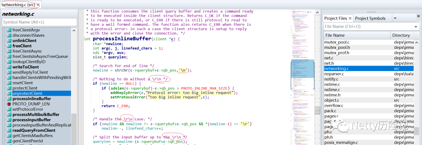Close the right-side project panel

coord(418,16)
